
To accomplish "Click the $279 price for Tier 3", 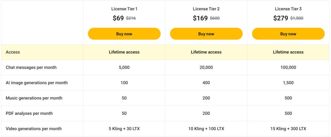I will coord(281,18).
